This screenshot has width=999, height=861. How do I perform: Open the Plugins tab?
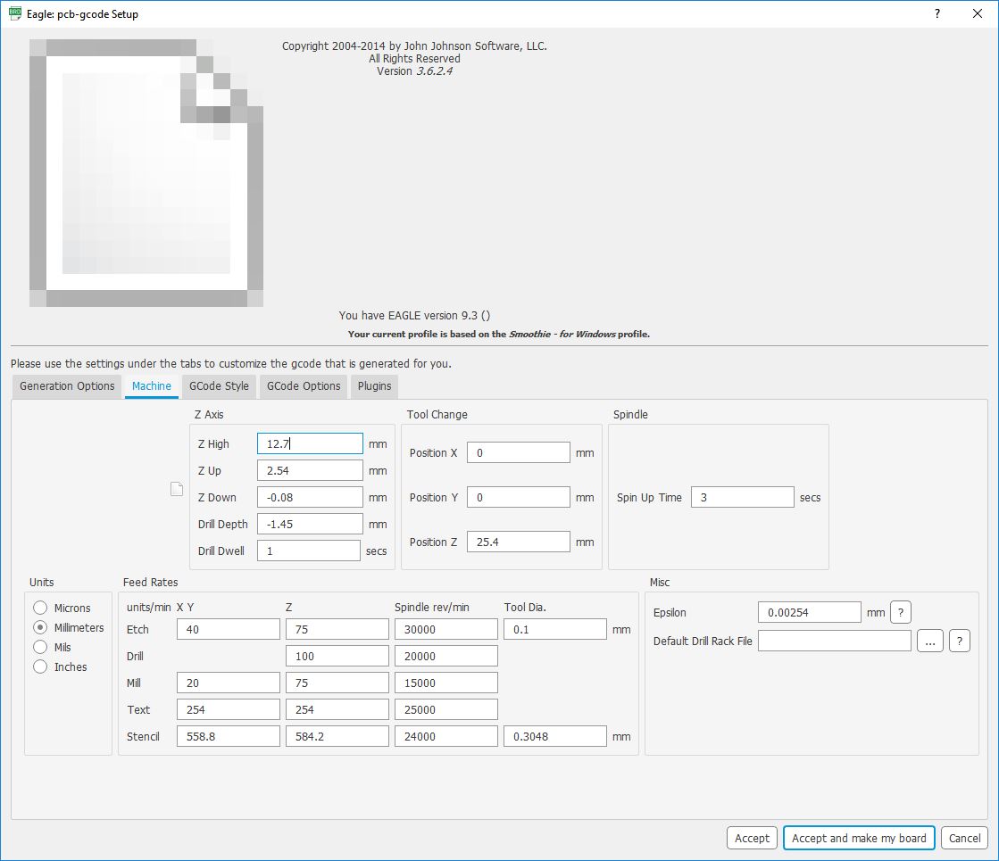click(375, 386)
